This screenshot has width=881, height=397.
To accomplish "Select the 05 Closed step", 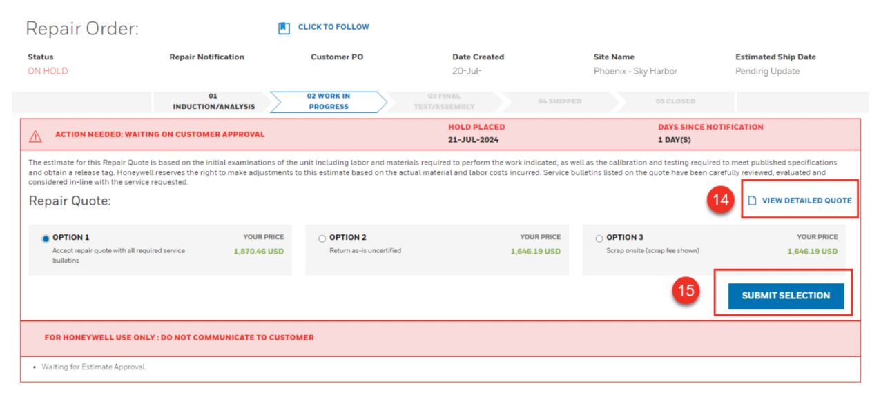I will tap(676, 101).
